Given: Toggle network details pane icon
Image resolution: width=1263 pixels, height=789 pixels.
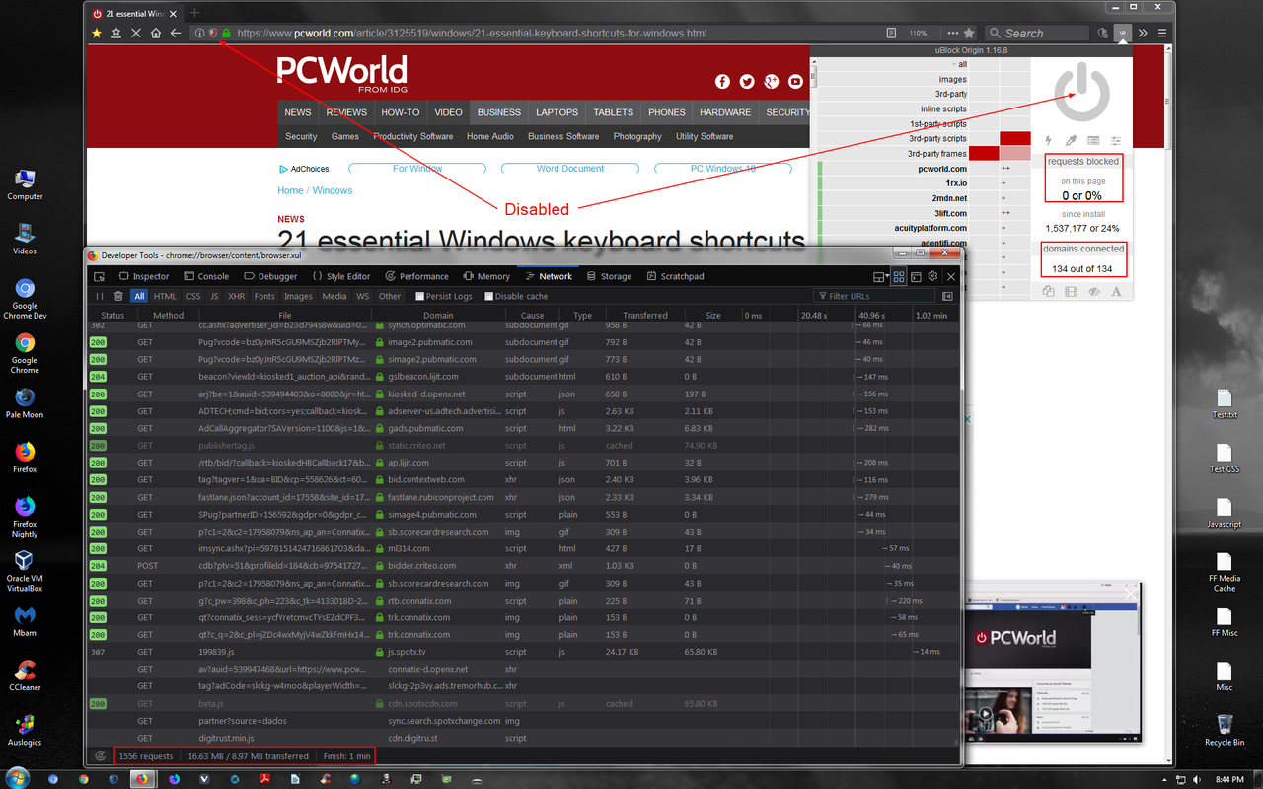Looking at the screenshot, I should 948,296.
